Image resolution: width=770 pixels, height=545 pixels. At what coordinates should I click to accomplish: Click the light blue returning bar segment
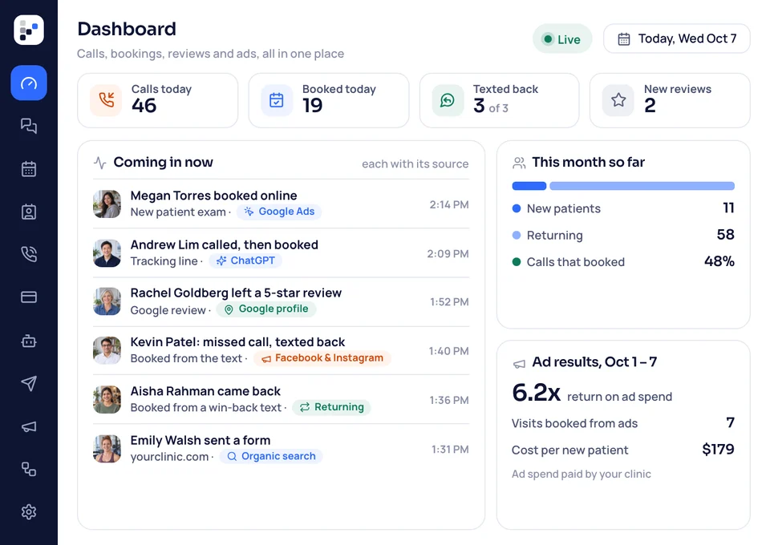[642, 186]
